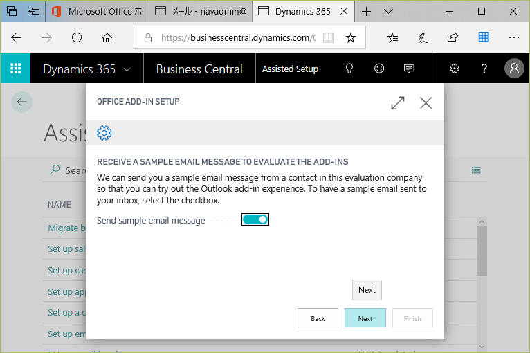530x353 pixels.
Task: Open the tab preview chevron
Action: pyautogui.click(x=388, y=12)
